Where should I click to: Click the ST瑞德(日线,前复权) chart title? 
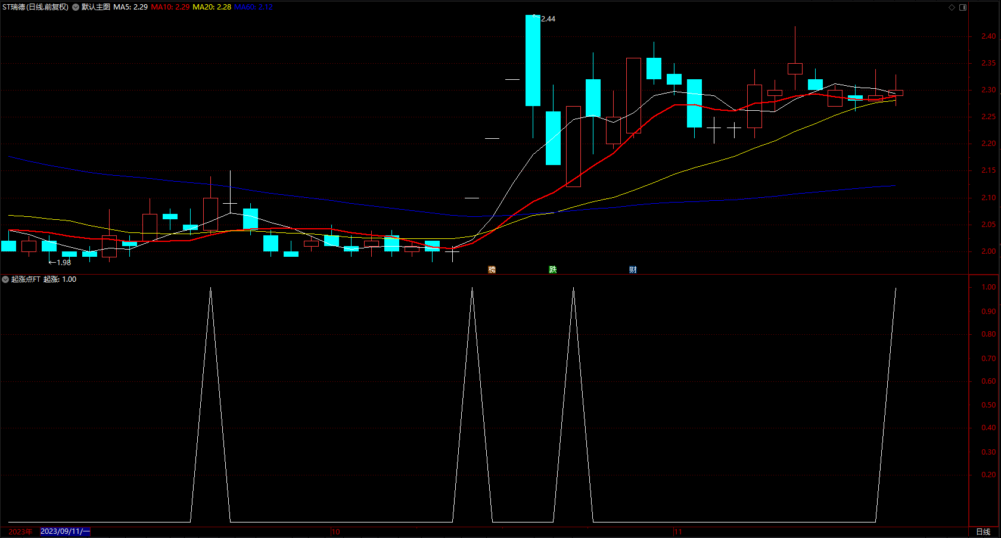point(35,7)
